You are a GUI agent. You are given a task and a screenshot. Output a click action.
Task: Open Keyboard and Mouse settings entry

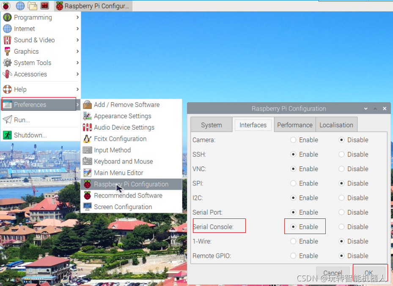131,161
